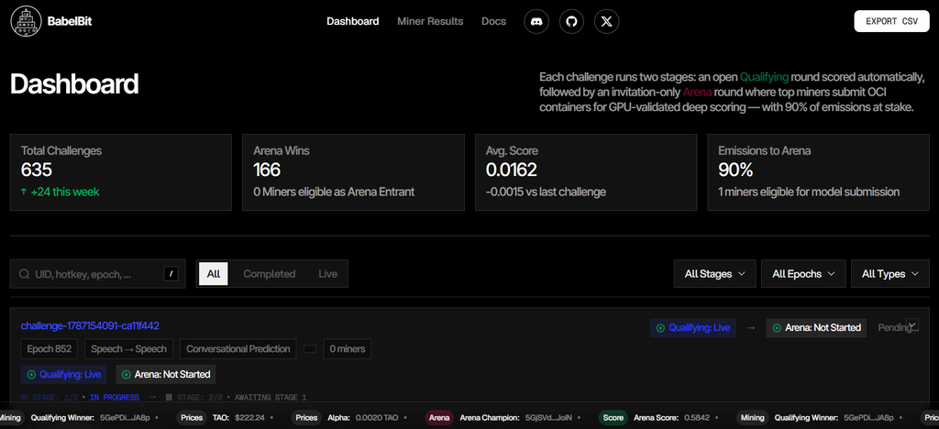Open the Discord link icon
Image resolution: width=939 pixels, height=429 pixels.
(x=536, y=21)
